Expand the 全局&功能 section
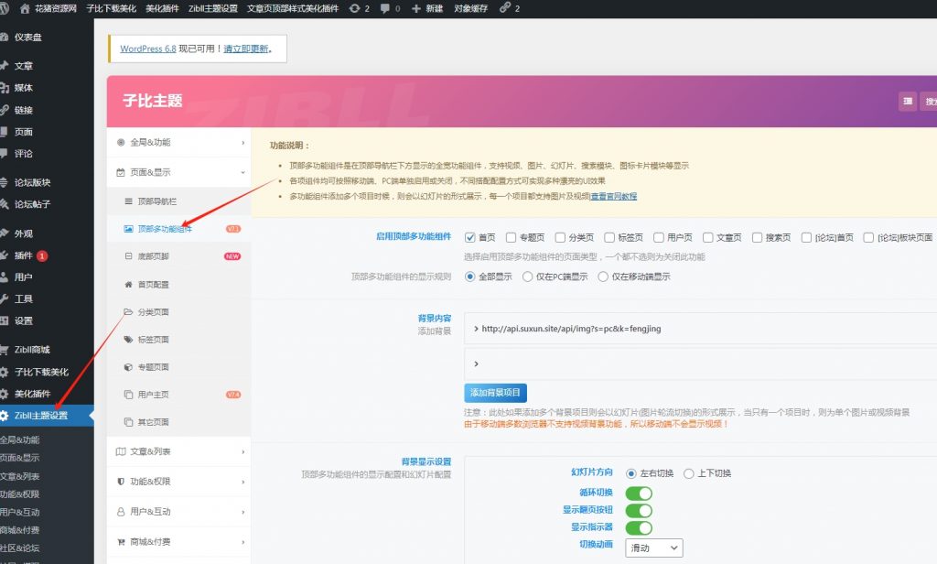Image resolution: width=937 pixels, height=564 pixels. 178,142
